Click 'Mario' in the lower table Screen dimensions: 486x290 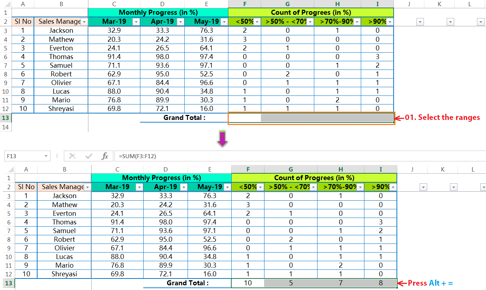64,265
